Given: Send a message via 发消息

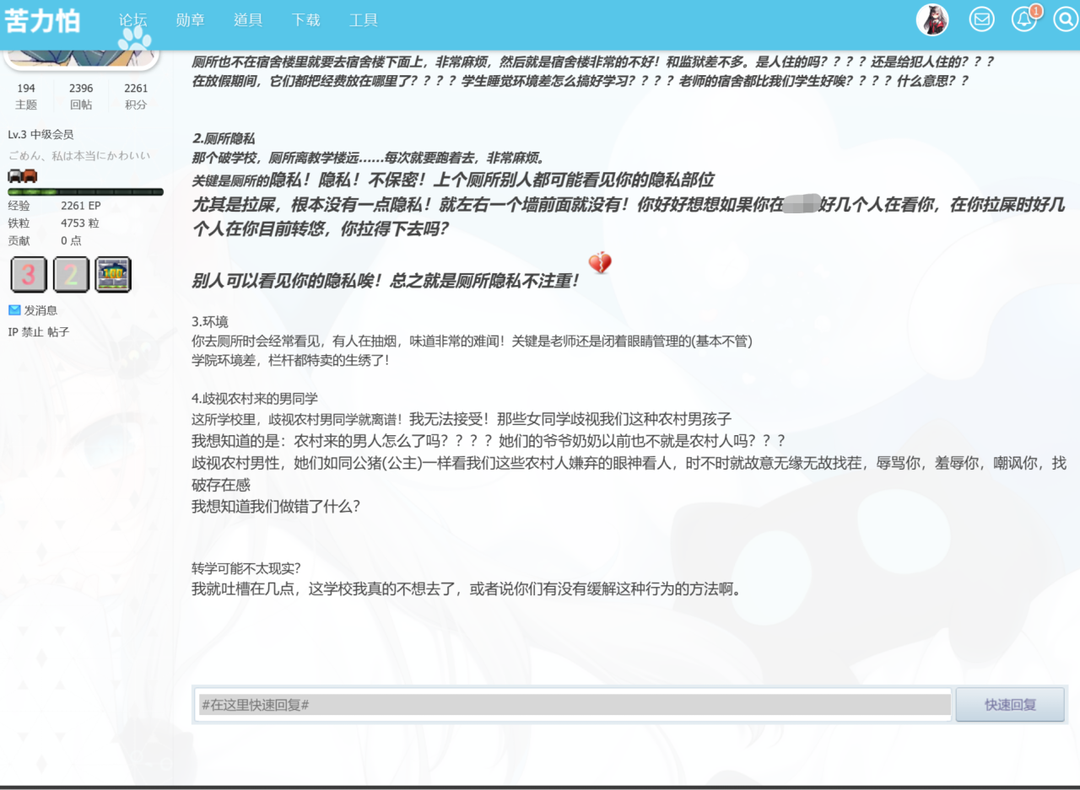Looking at the screenshot, I should (40, 310).
